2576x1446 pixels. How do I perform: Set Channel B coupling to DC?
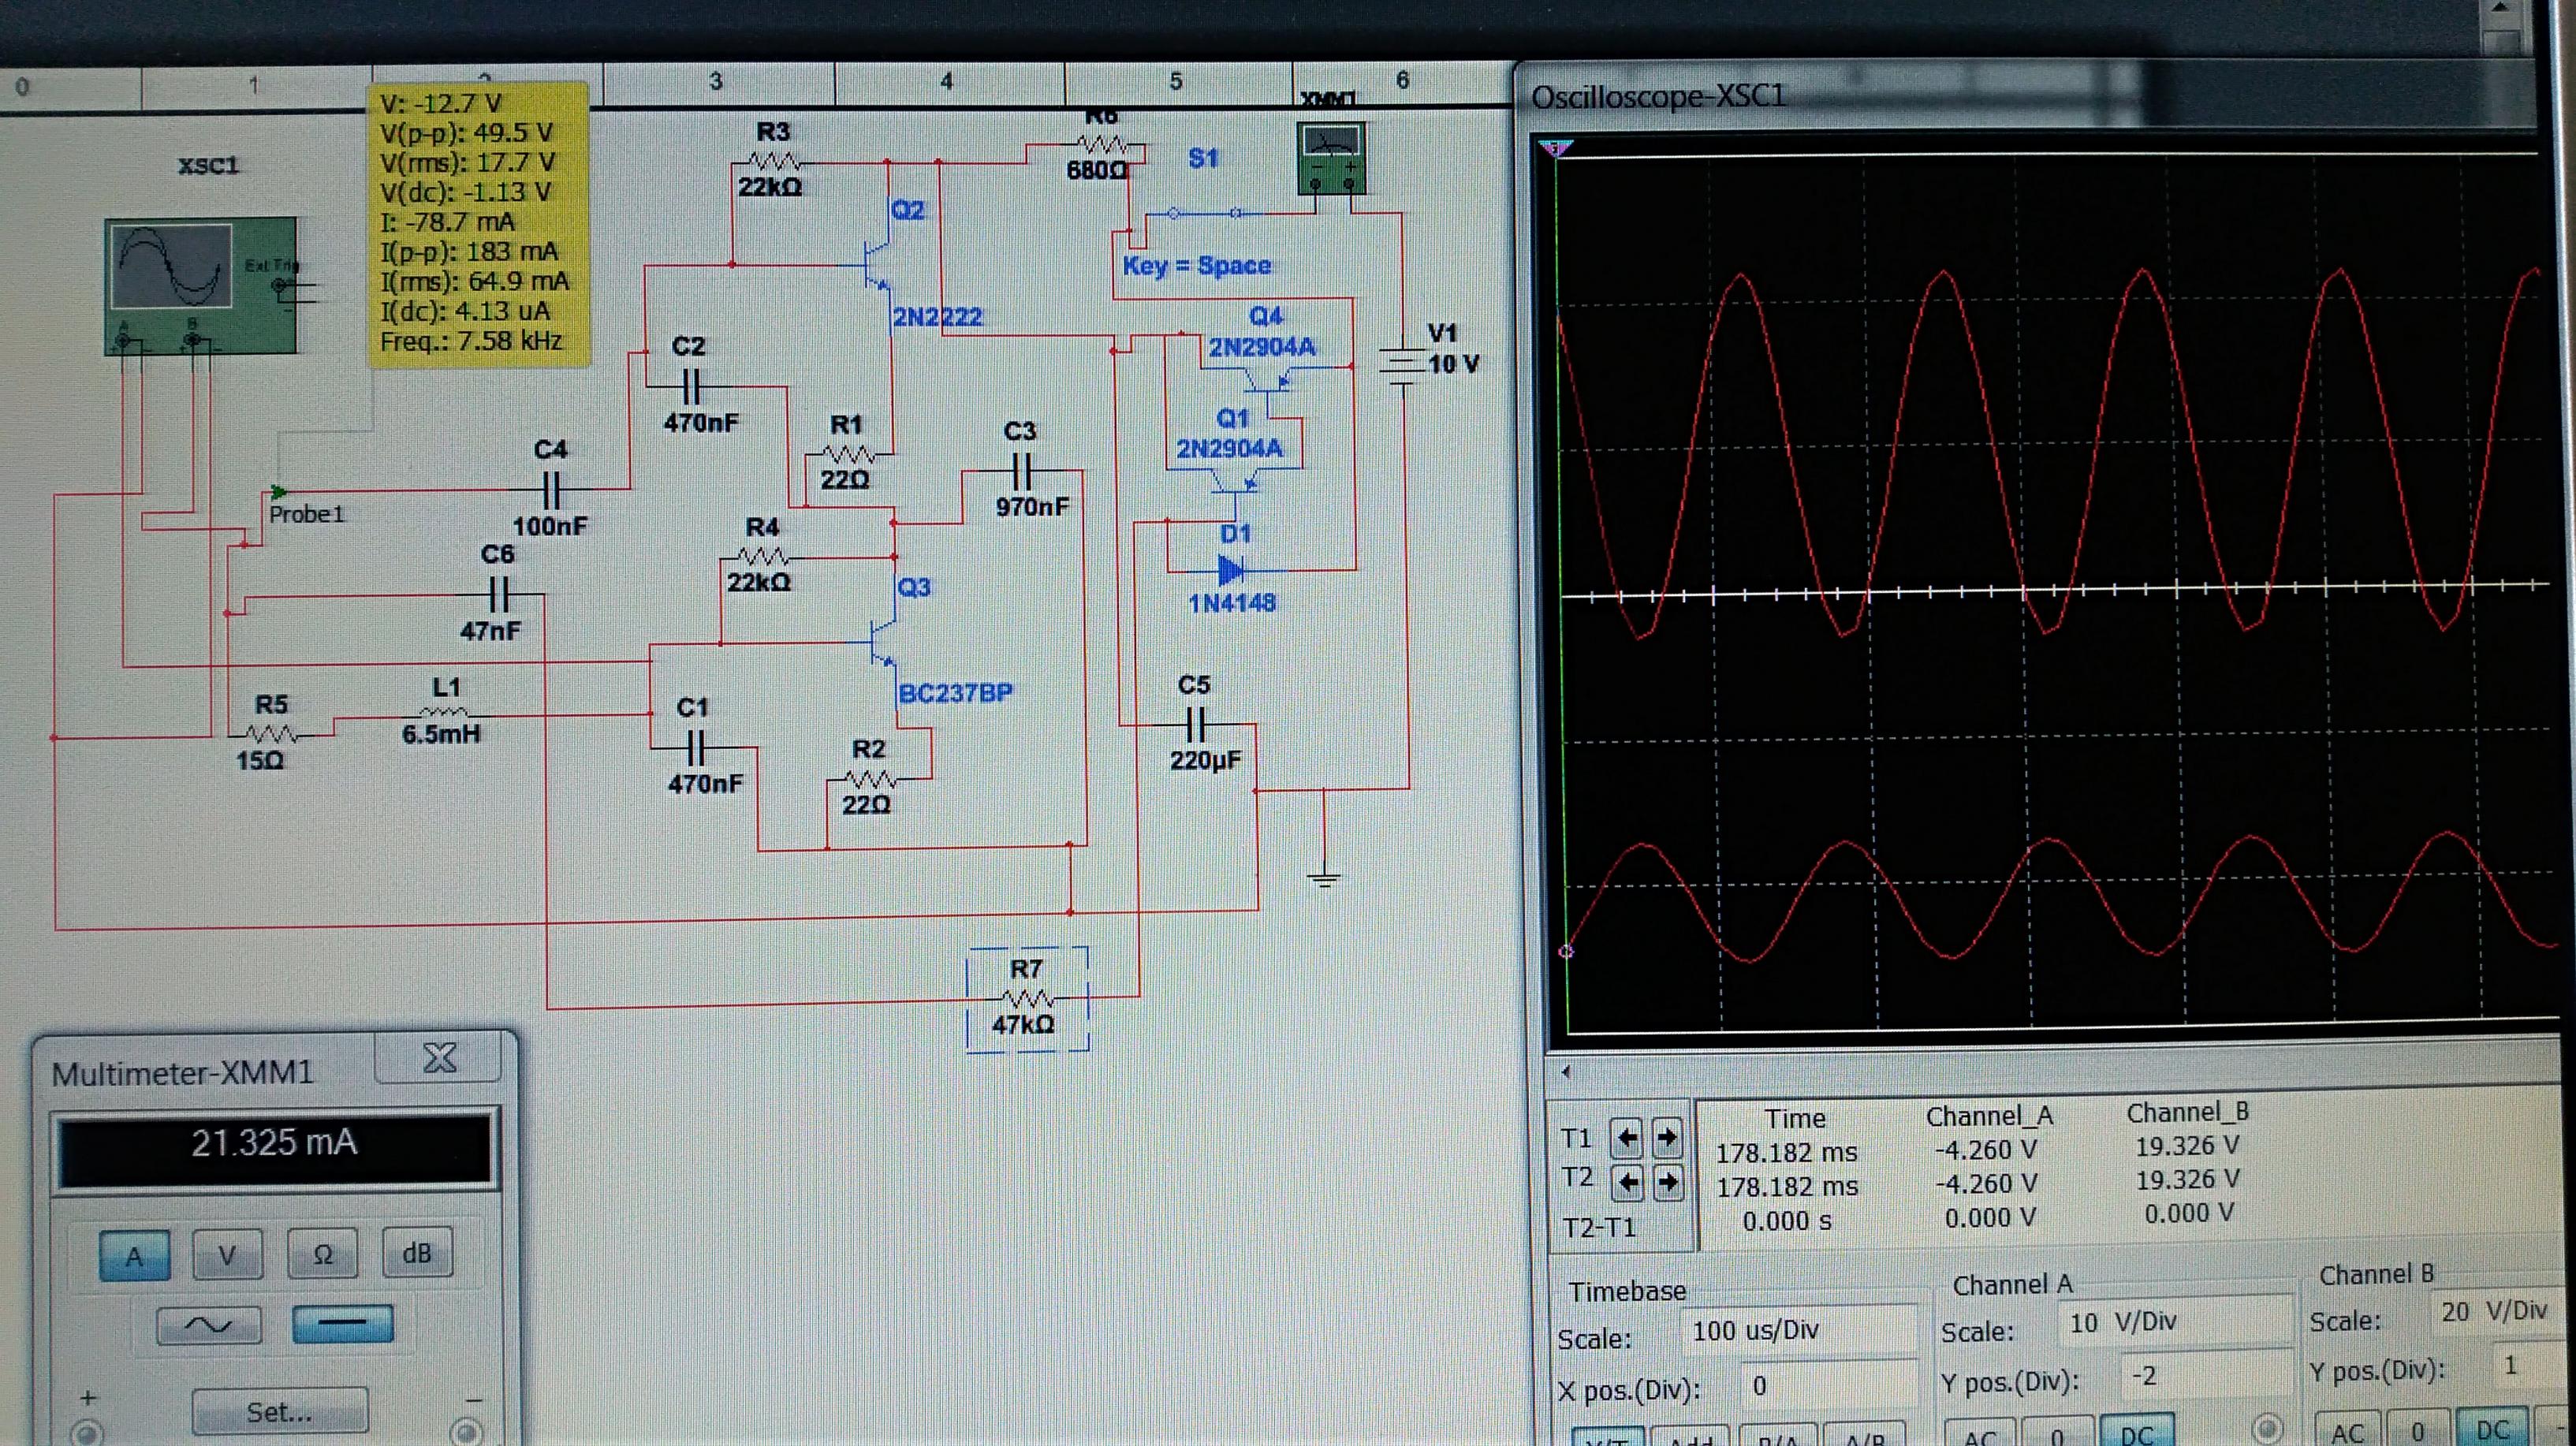click(x=2491, y=1430)
